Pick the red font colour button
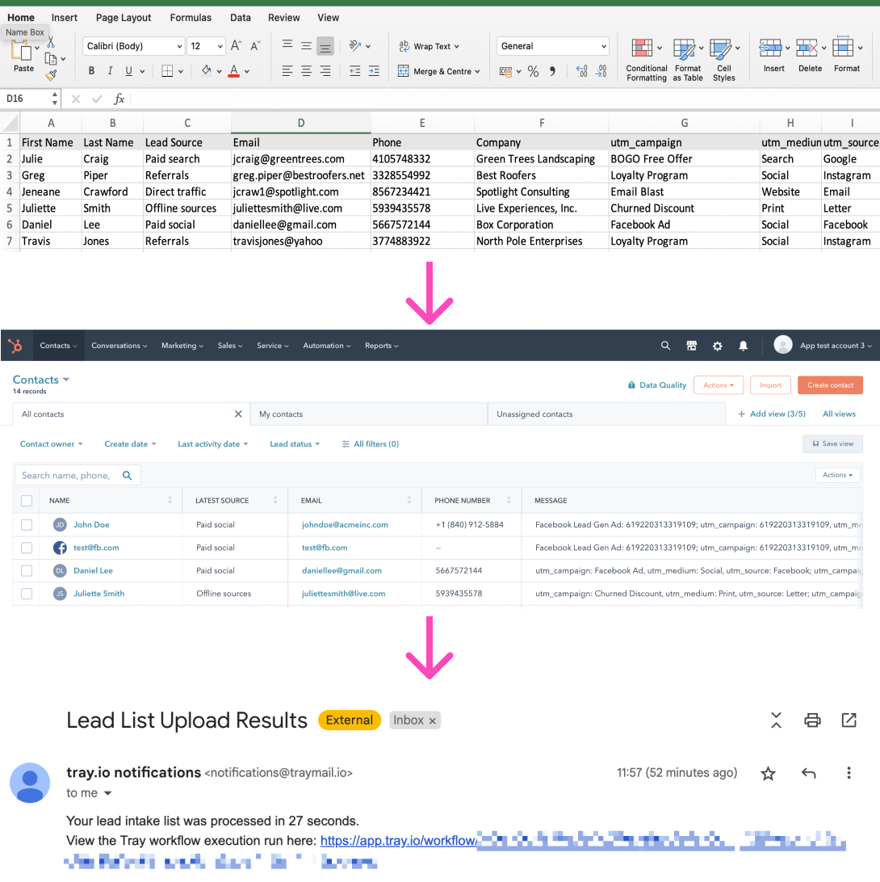This screenshot has height=882, width=880. click(x=234, y=71)
